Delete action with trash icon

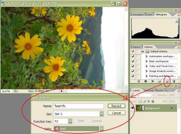(x=174, y=81)
